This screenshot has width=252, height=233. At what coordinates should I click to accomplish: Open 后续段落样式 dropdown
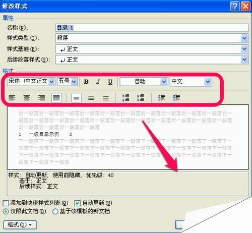tap(244, 60)
